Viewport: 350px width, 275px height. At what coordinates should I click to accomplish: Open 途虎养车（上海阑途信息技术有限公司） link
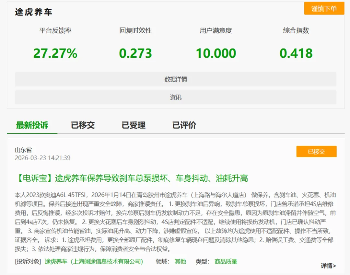[x=94, y=261]
